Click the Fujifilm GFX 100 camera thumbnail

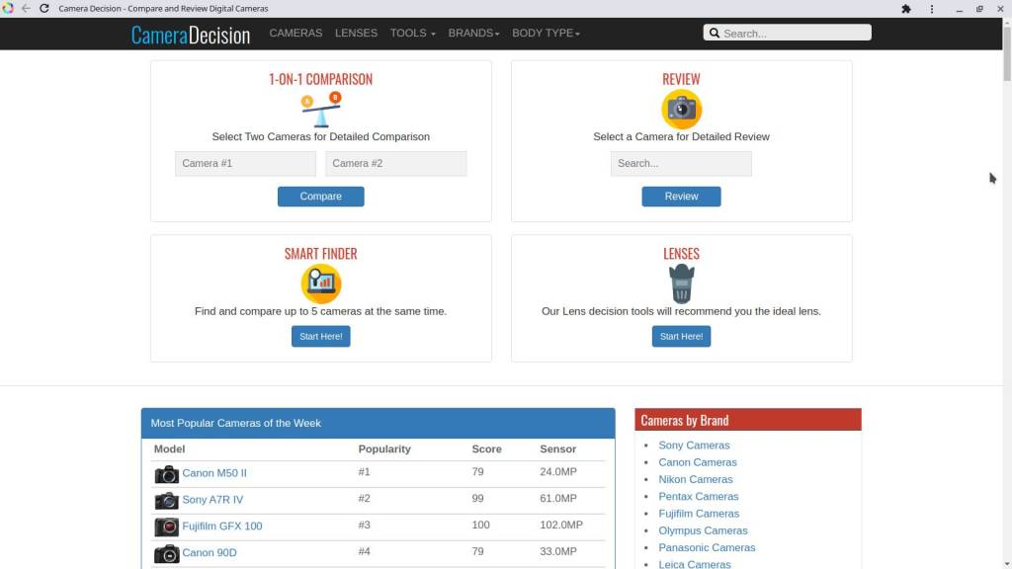tap(166, 528)
